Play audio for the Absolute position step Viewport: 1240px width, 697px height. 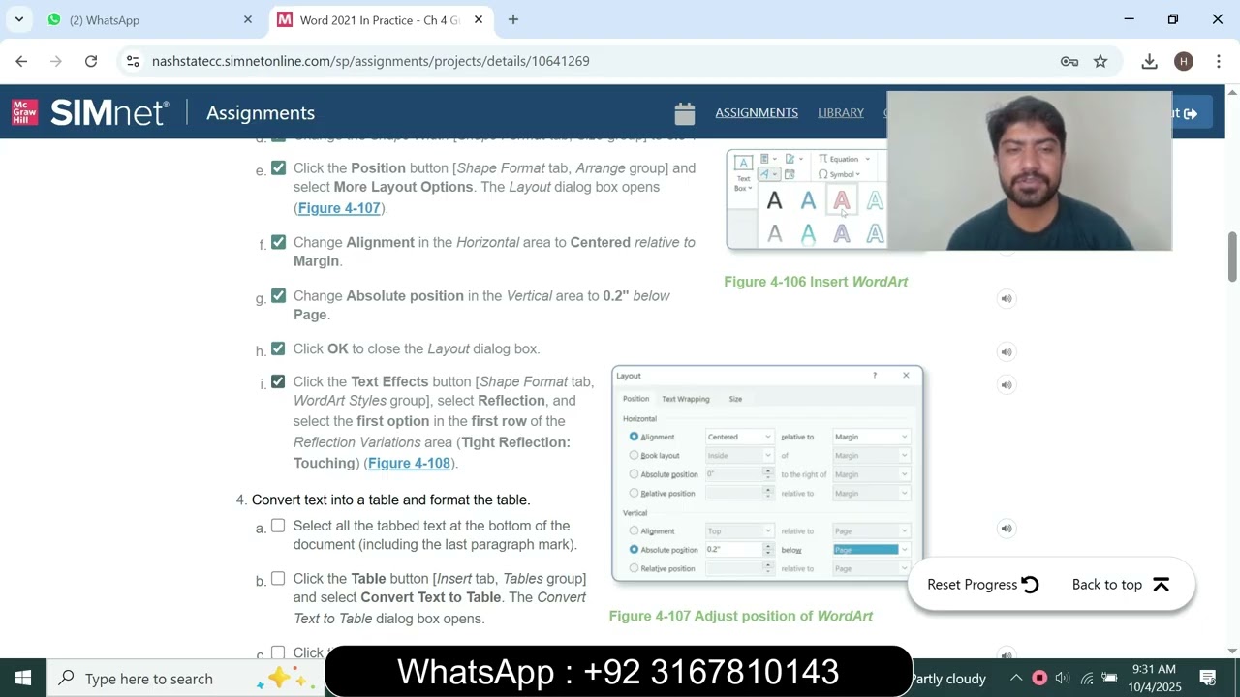coord(1007,298)
